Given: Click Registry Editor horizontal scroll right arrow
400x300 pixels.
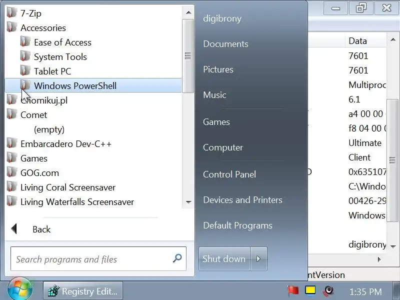Looking at the screenshot, I should coord(379,259).
